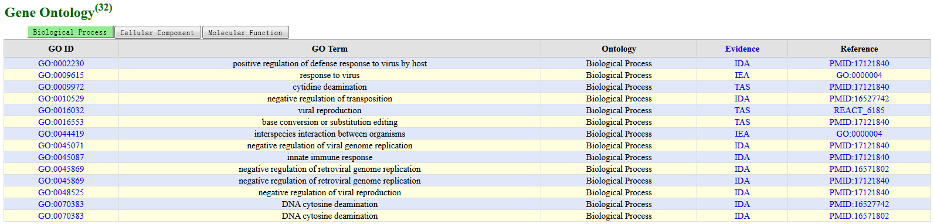Image resolution: width=934 pixels, height=224 pixels.
Task: Select the 'response to virus' term
Action: click(x=330, y=75)
